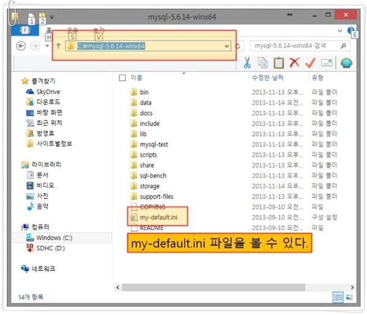Click the scrollbar left arrow
The height and width of the screenshot is (315, 367).
coord(117,287)
